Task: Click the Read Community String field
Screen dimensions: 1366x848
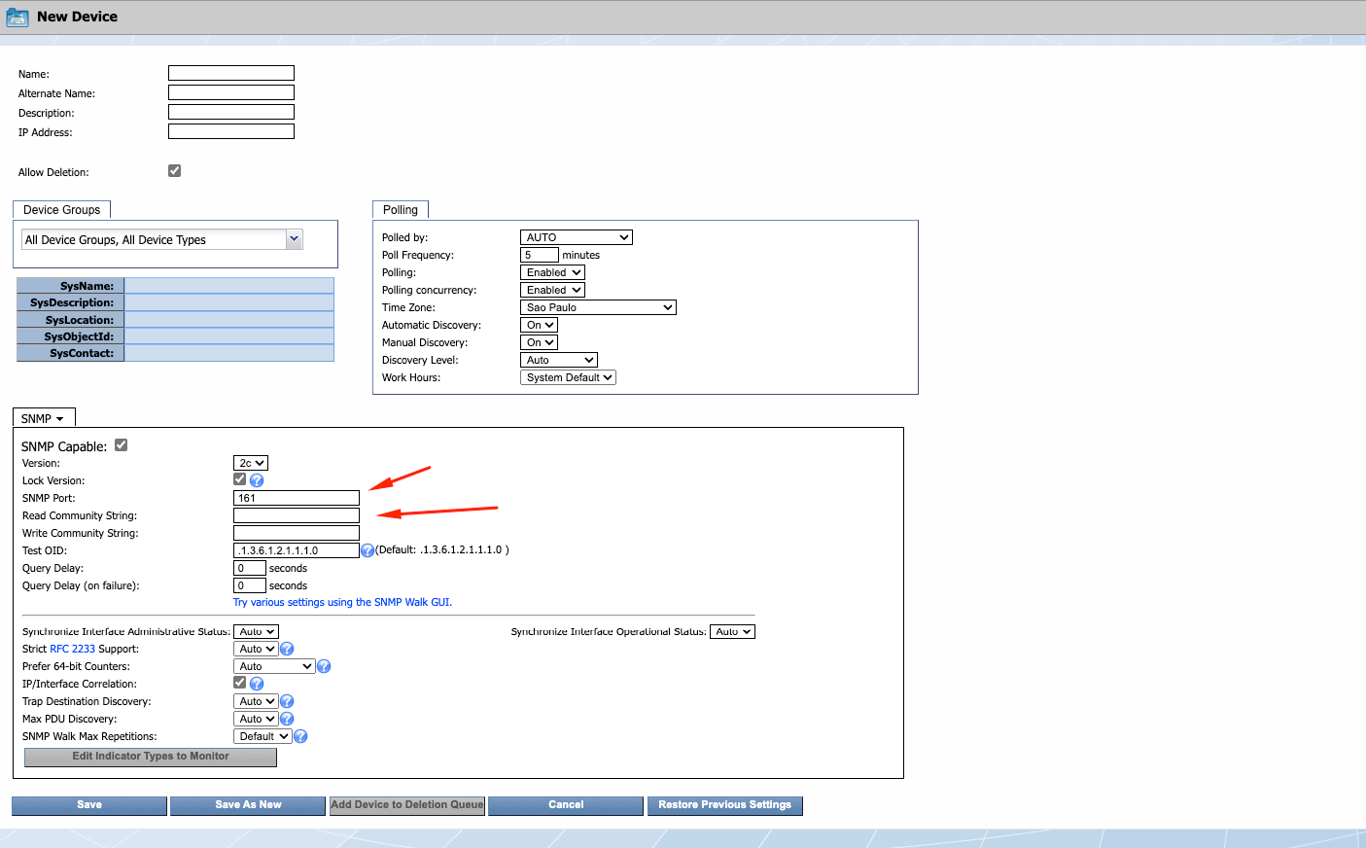Action: [297, 515]
